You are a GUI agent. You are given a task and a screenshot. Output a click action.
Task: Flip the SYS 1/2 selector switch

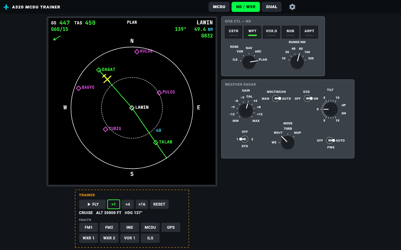point(244,139)
